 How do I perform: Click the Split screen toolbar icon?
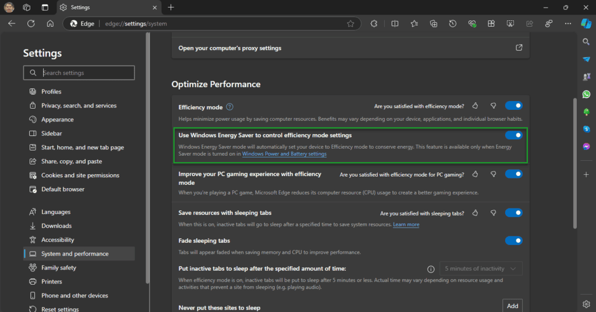(395, 24)
